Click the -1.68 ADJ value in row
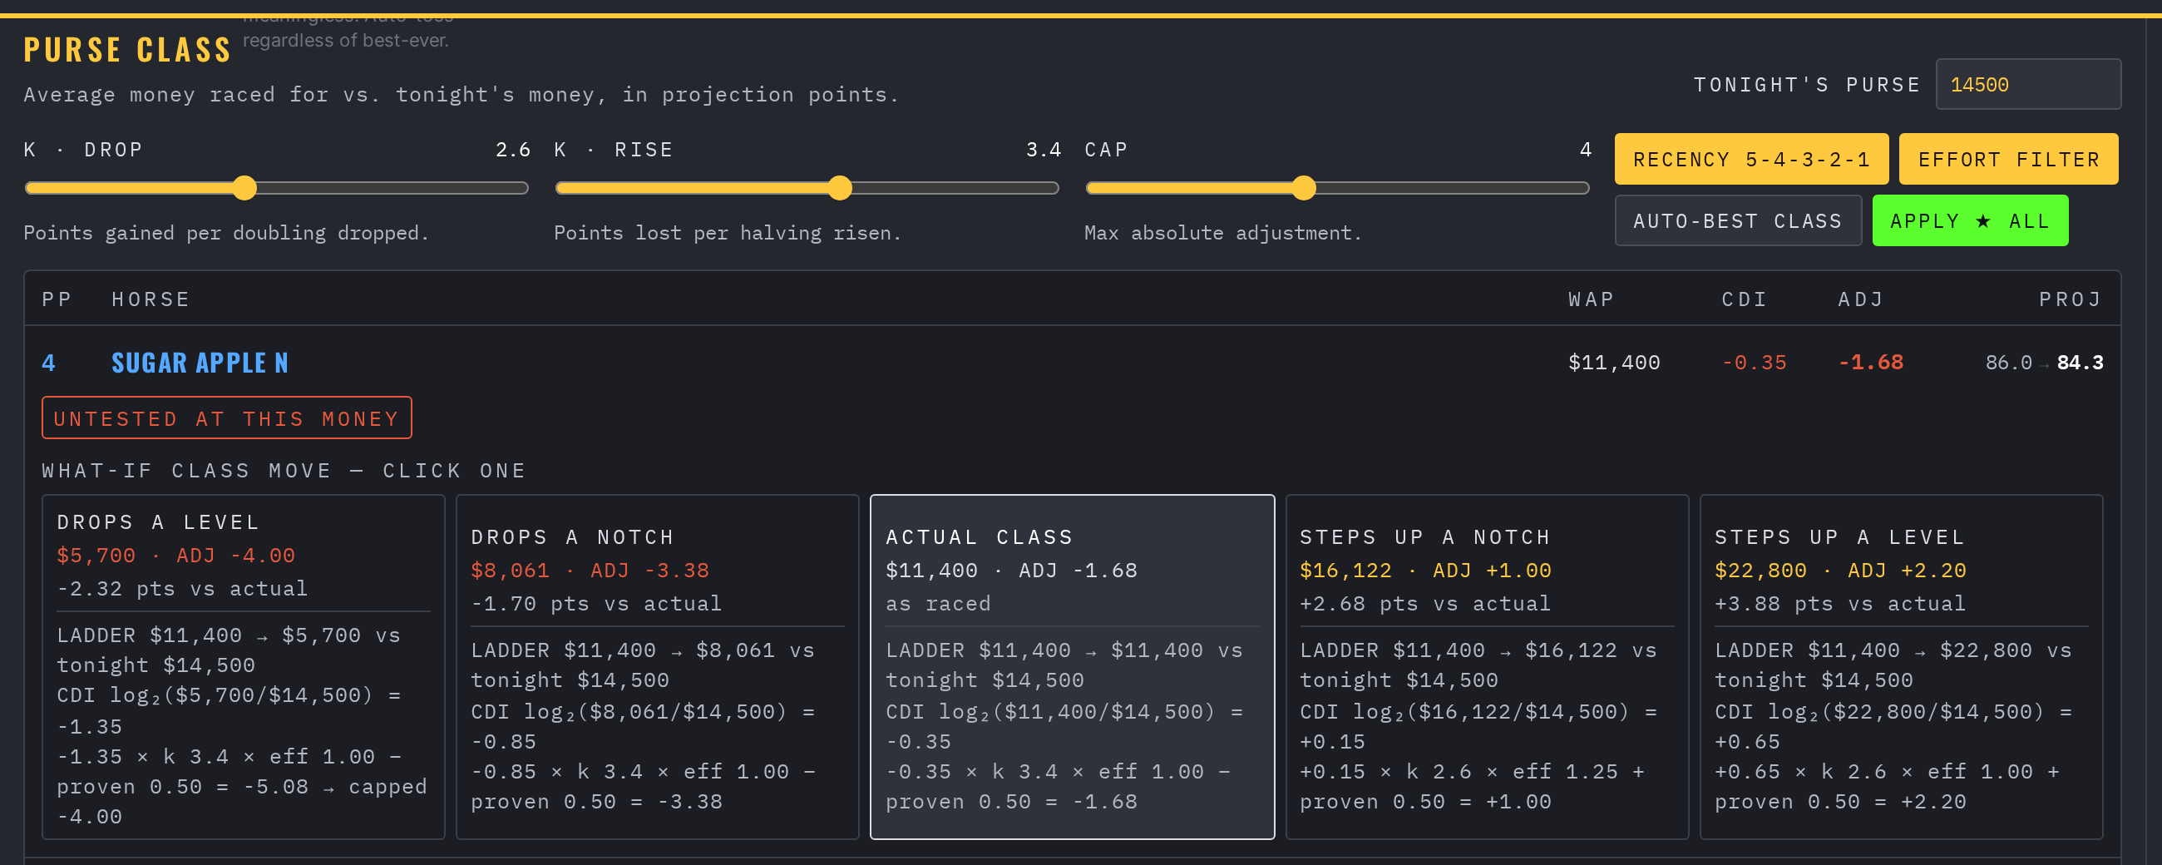The image size is (2162, 865). pyautogui.click(x=1870, y=363)
